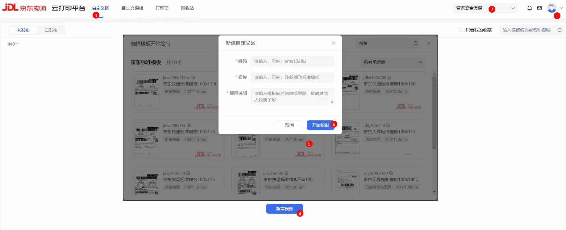Screen dimensions: 566x230
Task: Focus the 编码 input field
Action: tap(293, 61)
